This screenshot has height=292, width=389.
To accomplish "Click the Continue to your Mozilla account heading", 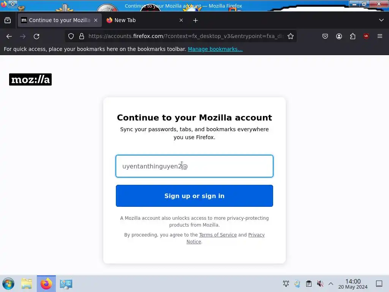I will tap(194, 117).
